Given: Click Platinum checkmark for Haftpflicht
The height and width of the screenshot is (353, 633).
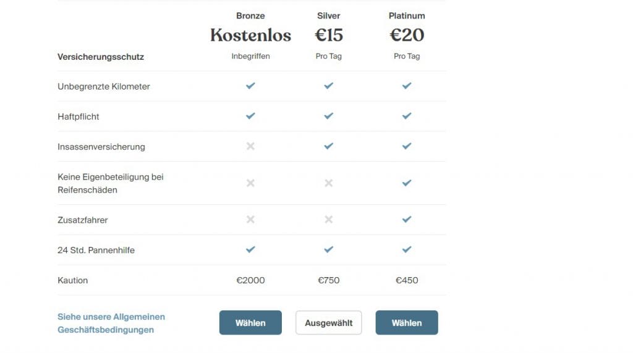Looking at the screenshot, I should (x=407, y=115).
